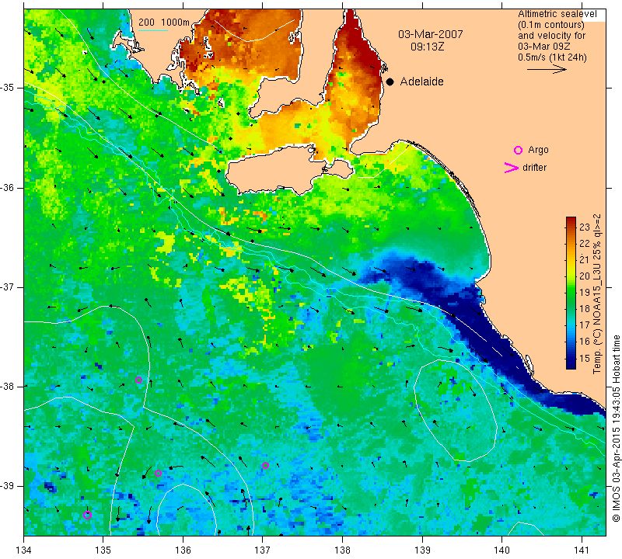Click the longitude axis label 137
622x559 pixels.
[x=262, y=550]
